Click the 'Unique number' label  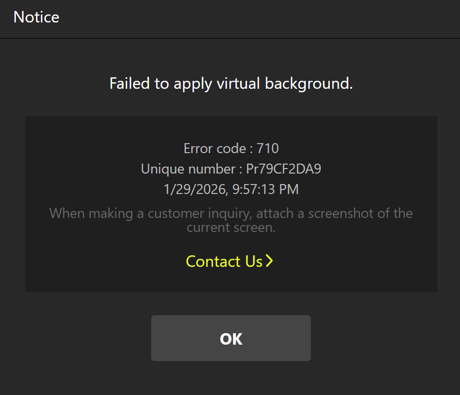(188, 169)
